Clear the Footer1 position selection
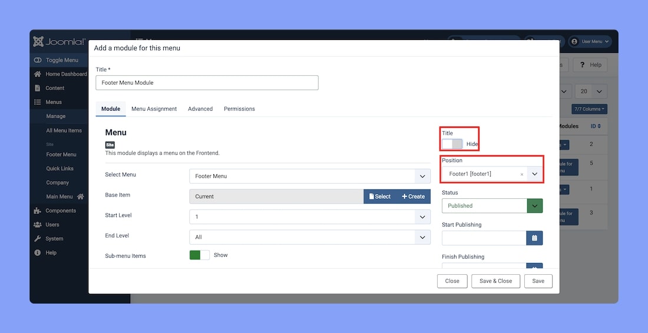Image resolution: width=648 pixels, height=333 pixels. (x=521, y=174)
